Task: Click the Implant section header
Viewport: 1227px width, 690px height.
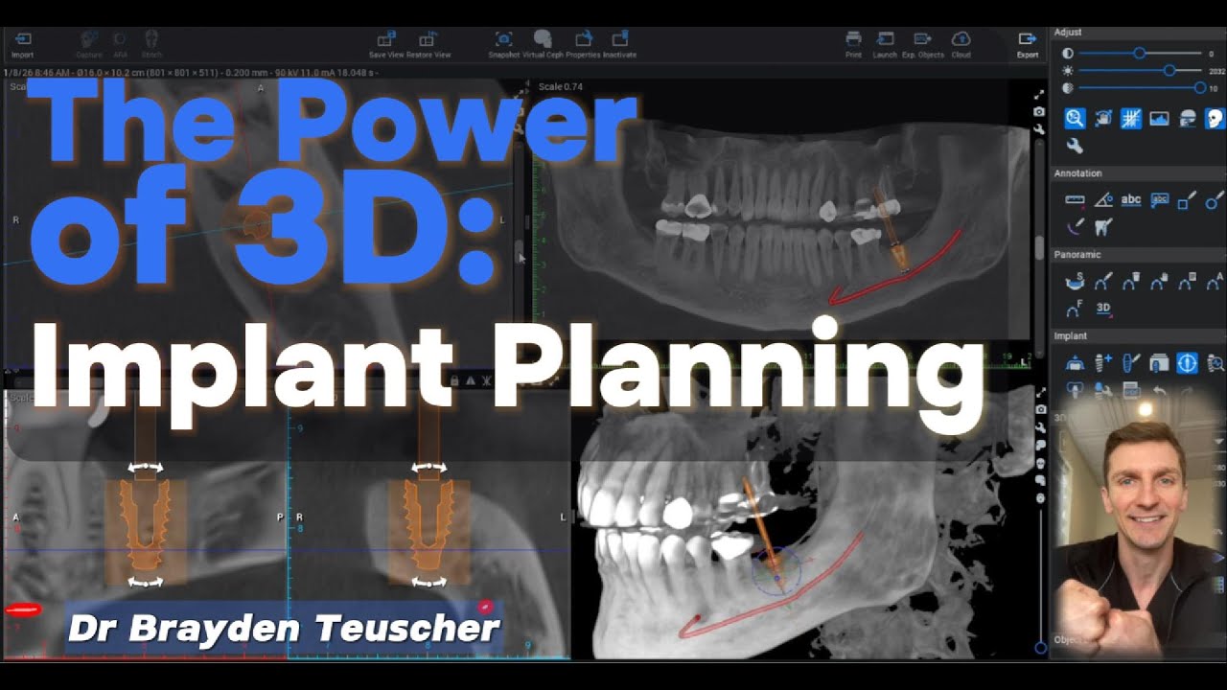Action: point(1071,336)
